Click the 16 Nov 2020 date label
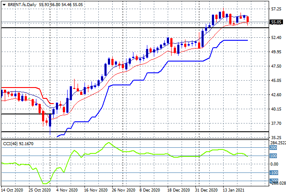The height and width of the screenshot is (195, 286). [96, 190]
